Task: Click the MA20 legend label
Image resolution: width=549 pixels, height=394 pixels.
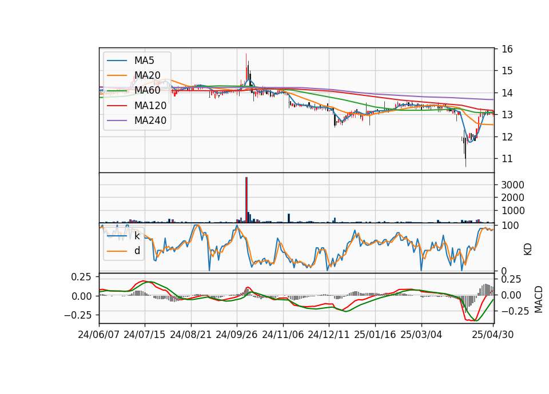Action: coord(148,75)
